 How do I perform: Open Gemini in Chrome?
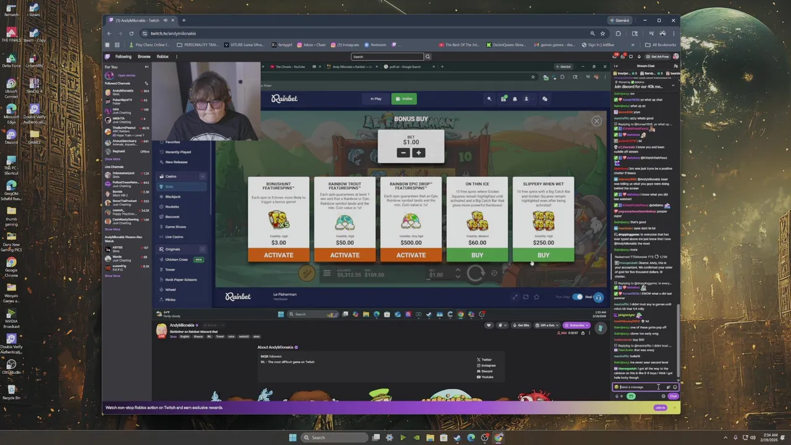pyautogui.click(x=619, y=20)
